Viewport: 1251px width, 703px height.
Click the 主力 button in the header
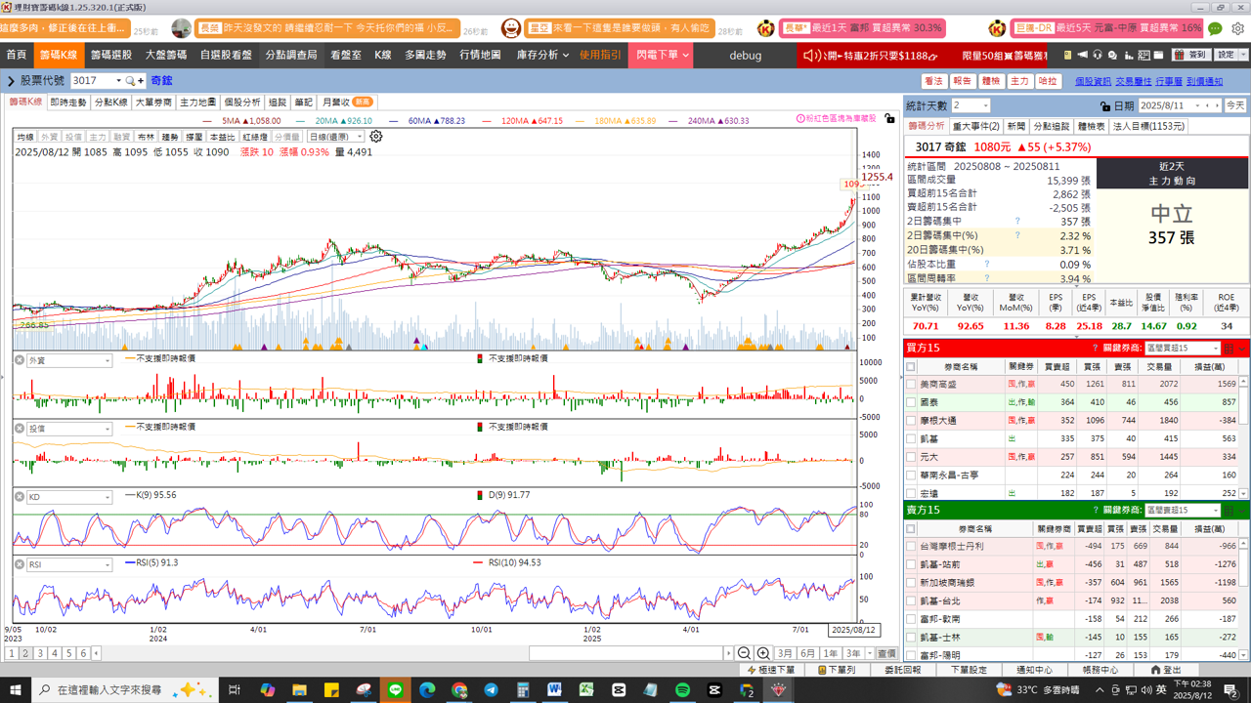click(1019, 82)
